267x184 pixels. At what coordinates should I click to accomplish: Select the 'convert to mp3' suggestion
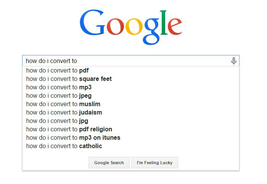coord(131,87)
